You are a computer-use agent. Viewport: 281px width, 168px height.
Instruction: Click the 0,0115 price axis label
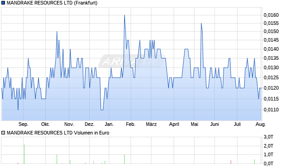pyautogui.click(x=271, y=99)
